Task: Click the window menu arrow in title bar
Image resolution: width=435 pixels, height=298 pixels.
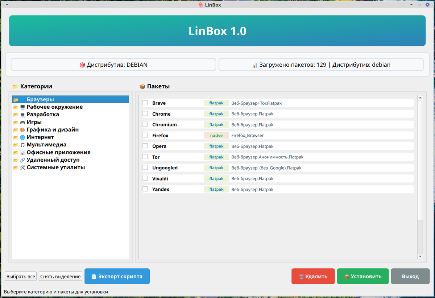Action: 8,5
